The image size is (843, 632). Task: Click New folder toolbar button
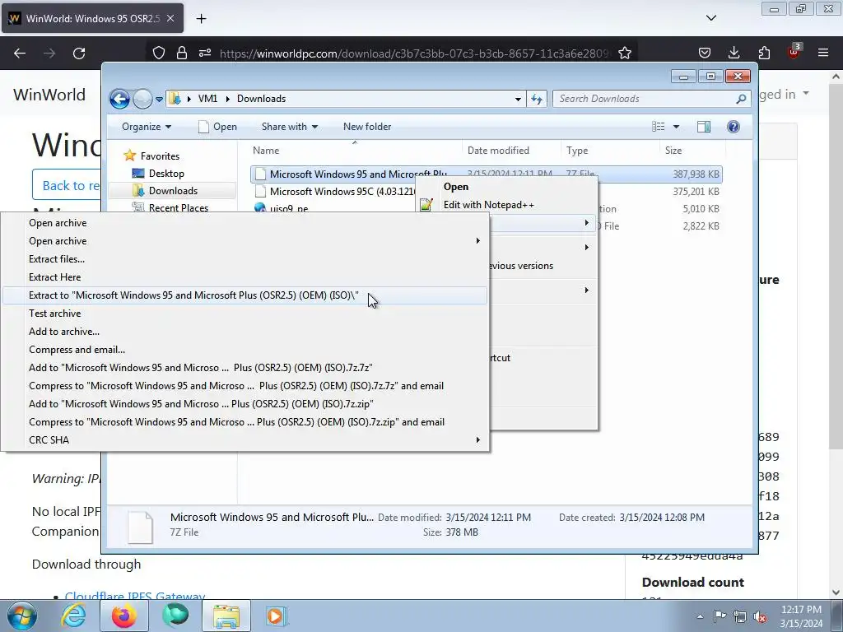click(367, 127)
